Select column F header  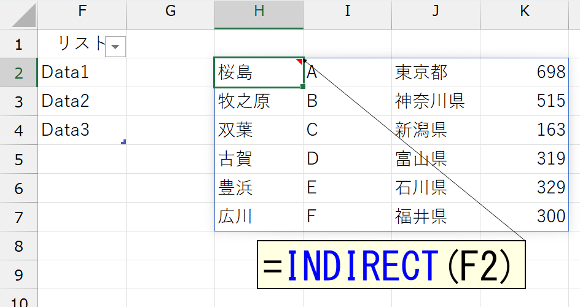click(x=82, y=14)
